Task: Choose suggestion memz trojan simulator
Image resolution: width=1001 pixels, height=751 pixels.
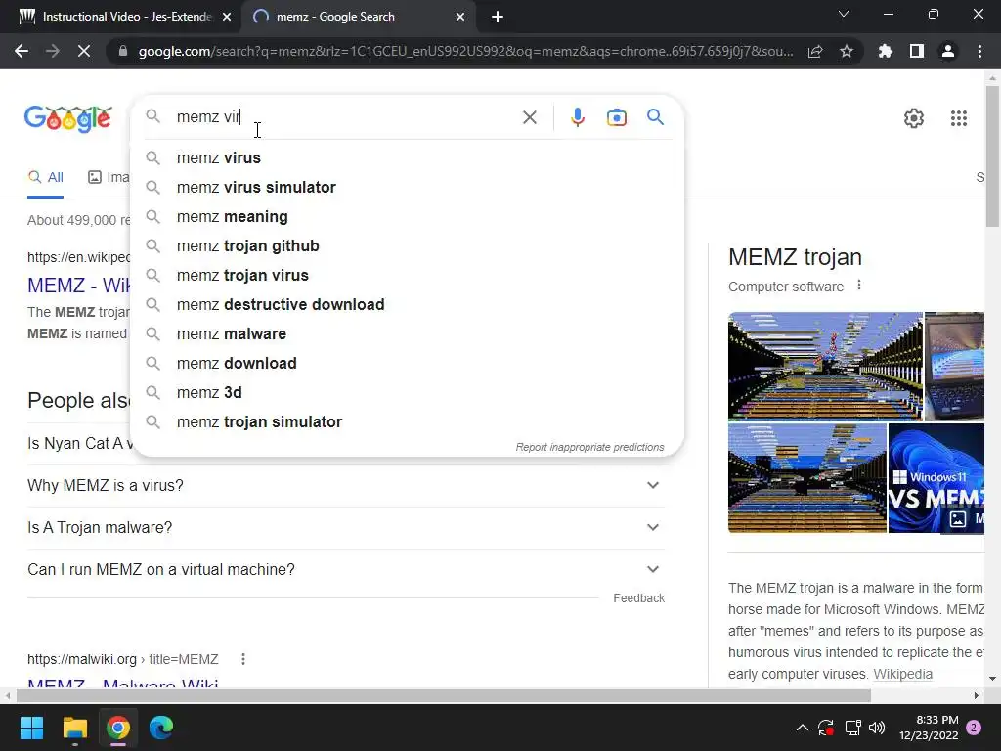Action: (x=407, y=422)
